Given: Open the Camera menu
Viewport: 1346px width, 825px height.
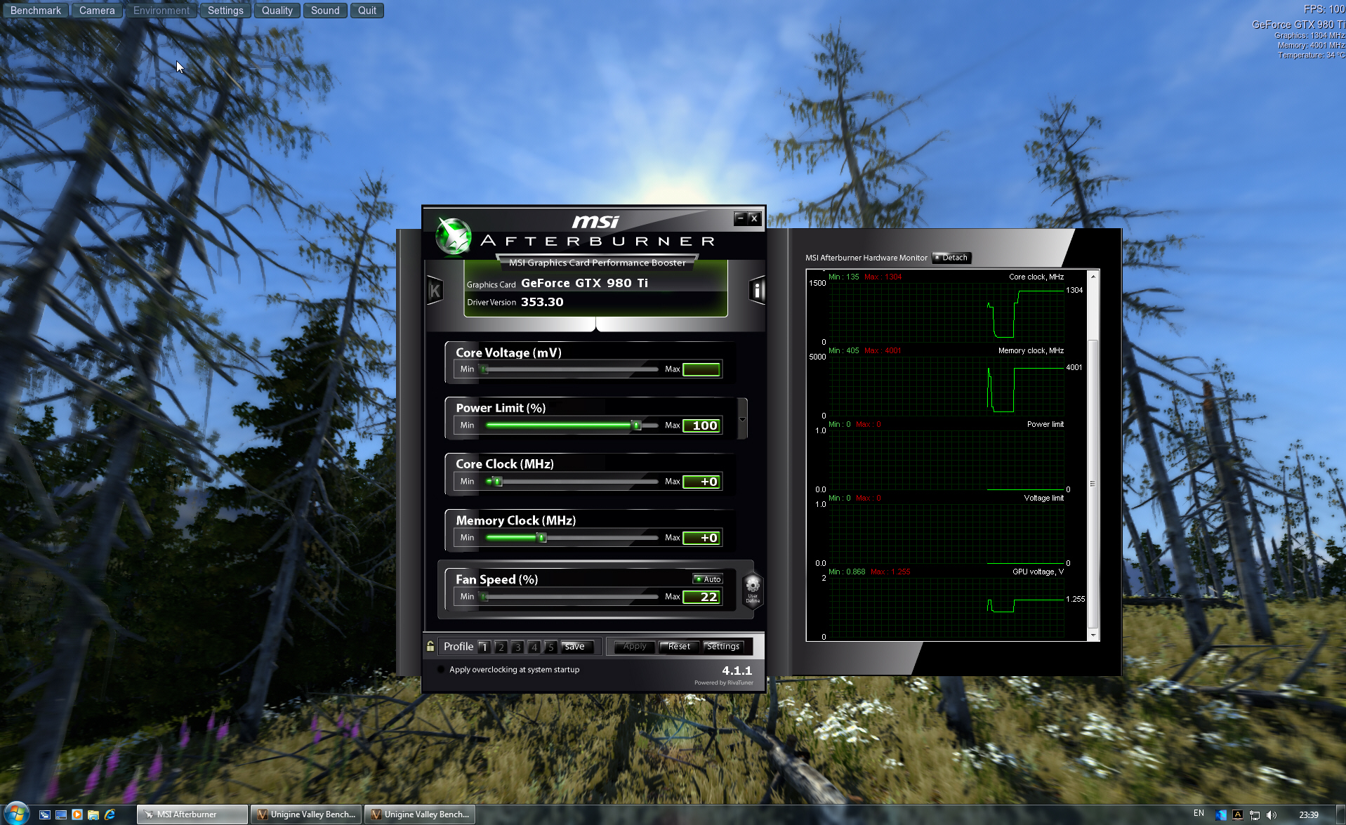Looking at the screenshot, I should [97, 11].
